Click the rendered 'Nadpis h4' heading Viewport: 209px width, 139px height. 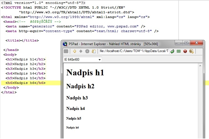[75, 109]
